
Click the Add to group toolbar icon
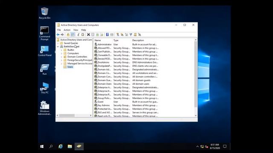click(139, 34)
